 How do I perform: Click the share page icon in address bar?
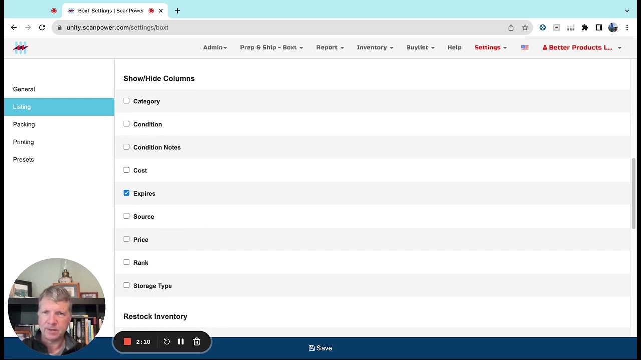coord(511,28)
